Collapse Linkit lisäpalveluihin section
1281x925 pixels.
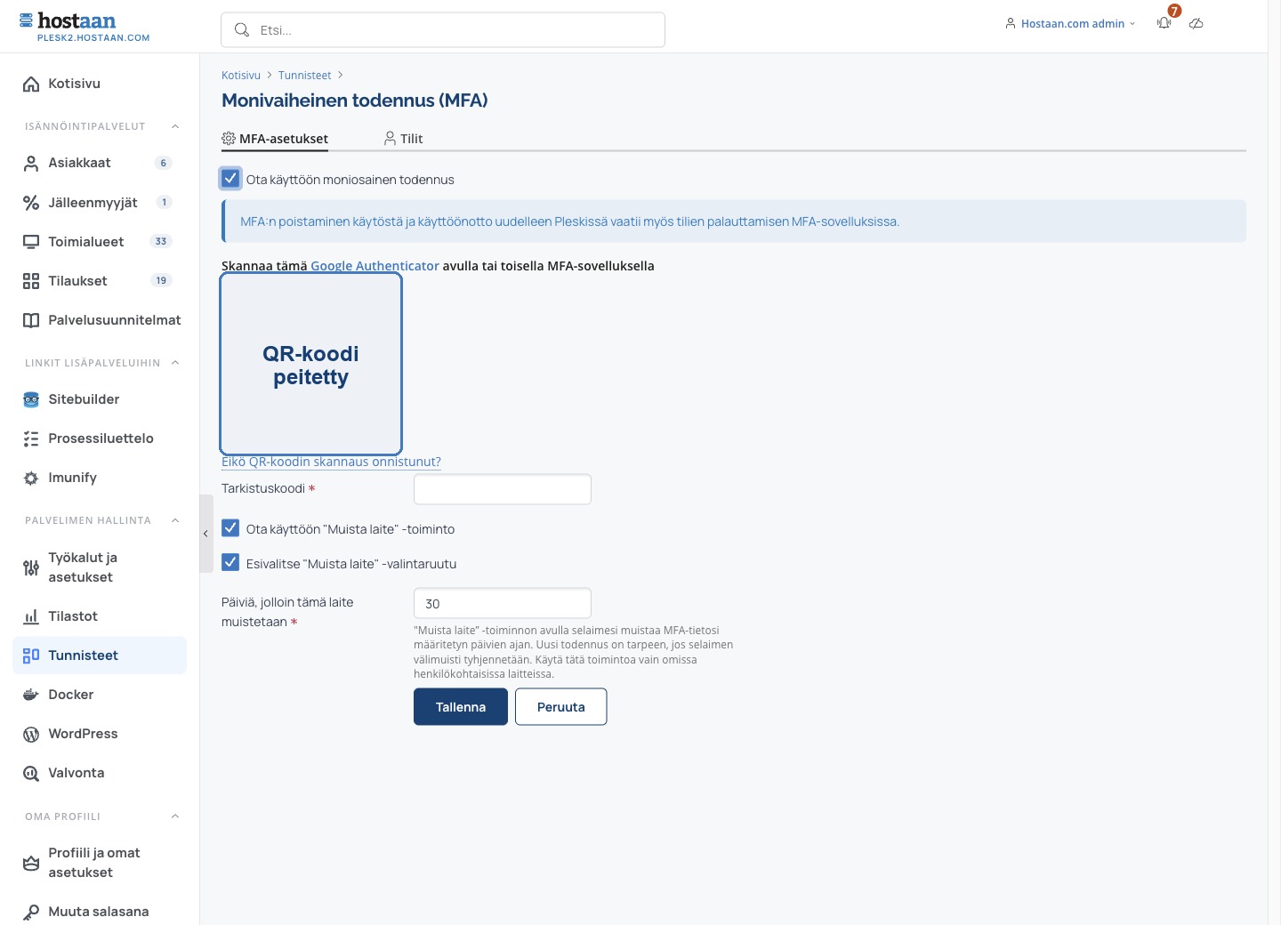click(x=175, y=363)
